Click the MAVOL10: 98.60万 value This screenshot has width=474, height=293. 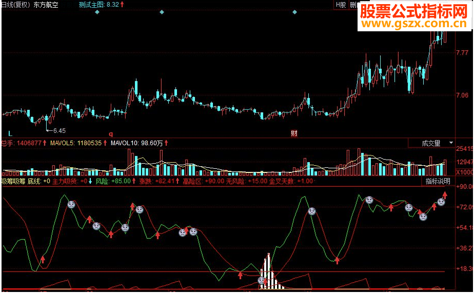click(136, 143)
